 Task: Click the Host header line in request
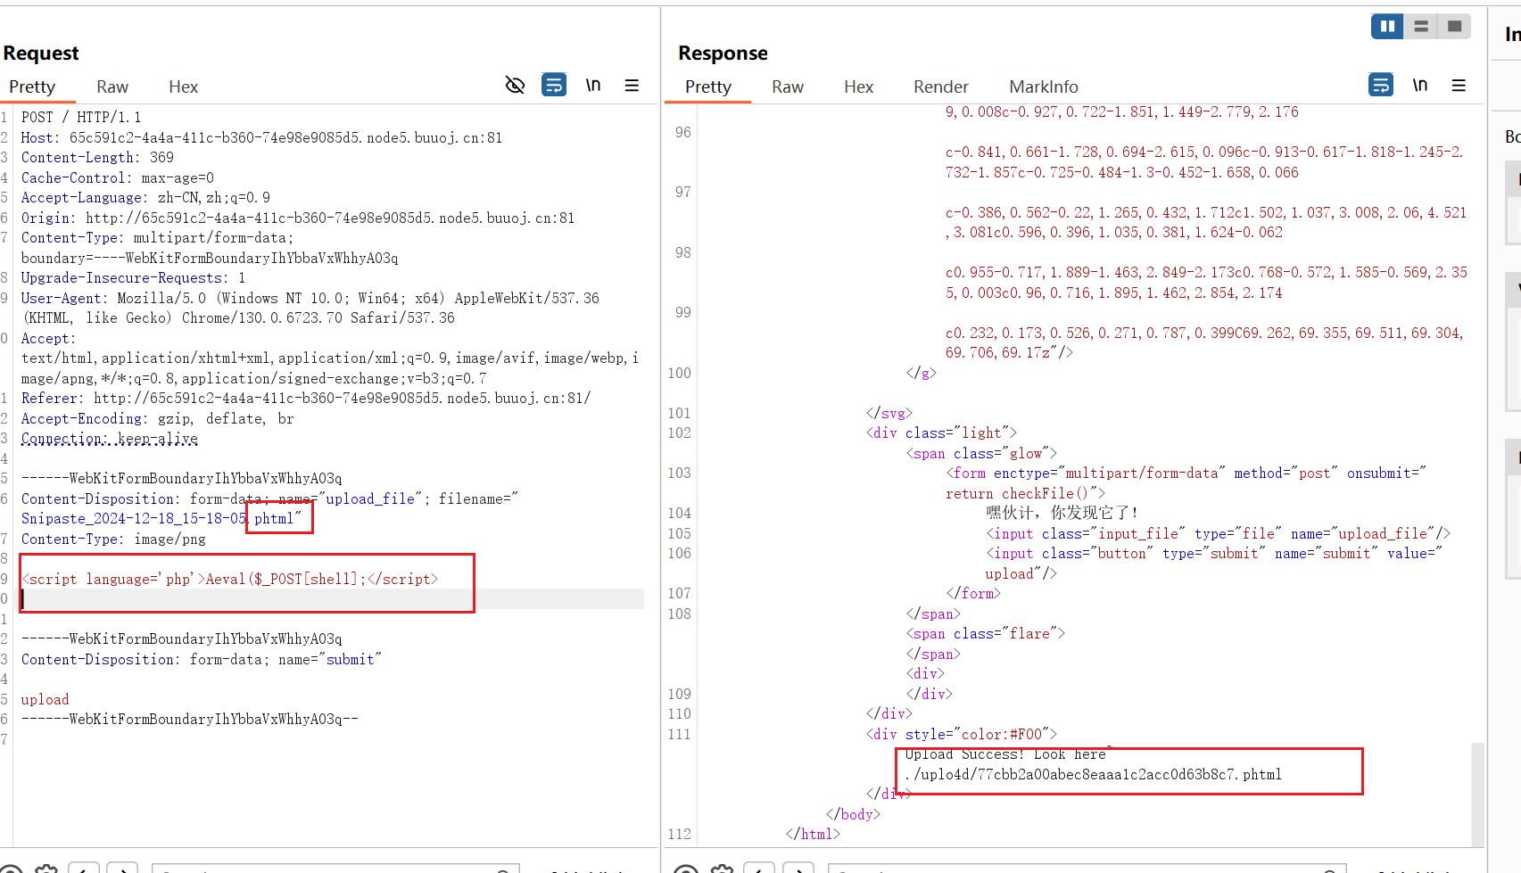(261, 138)
